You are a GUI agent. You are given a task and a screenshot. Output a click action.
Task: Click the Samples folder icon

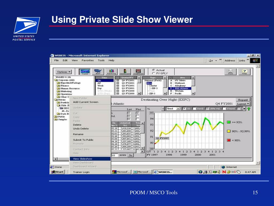pyautogui.click(x=56, y=119)
